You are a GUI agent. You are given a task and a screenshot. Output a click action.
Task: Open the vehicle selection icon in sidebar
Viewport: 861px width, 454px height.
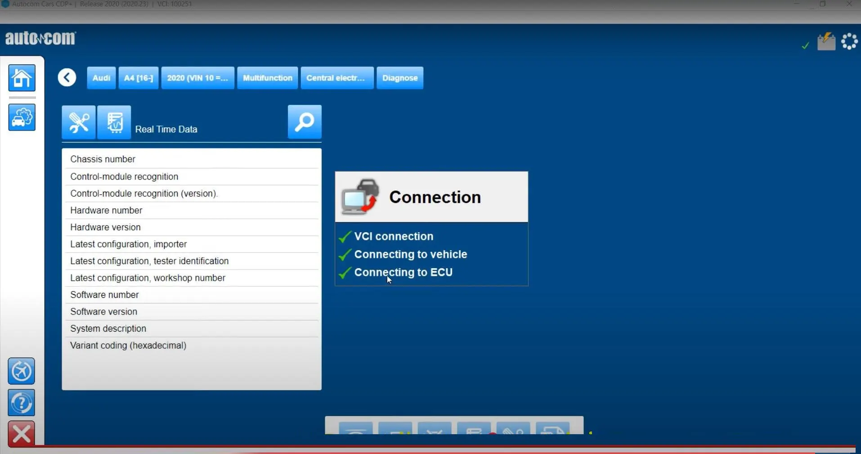click(x=22, y=117)
